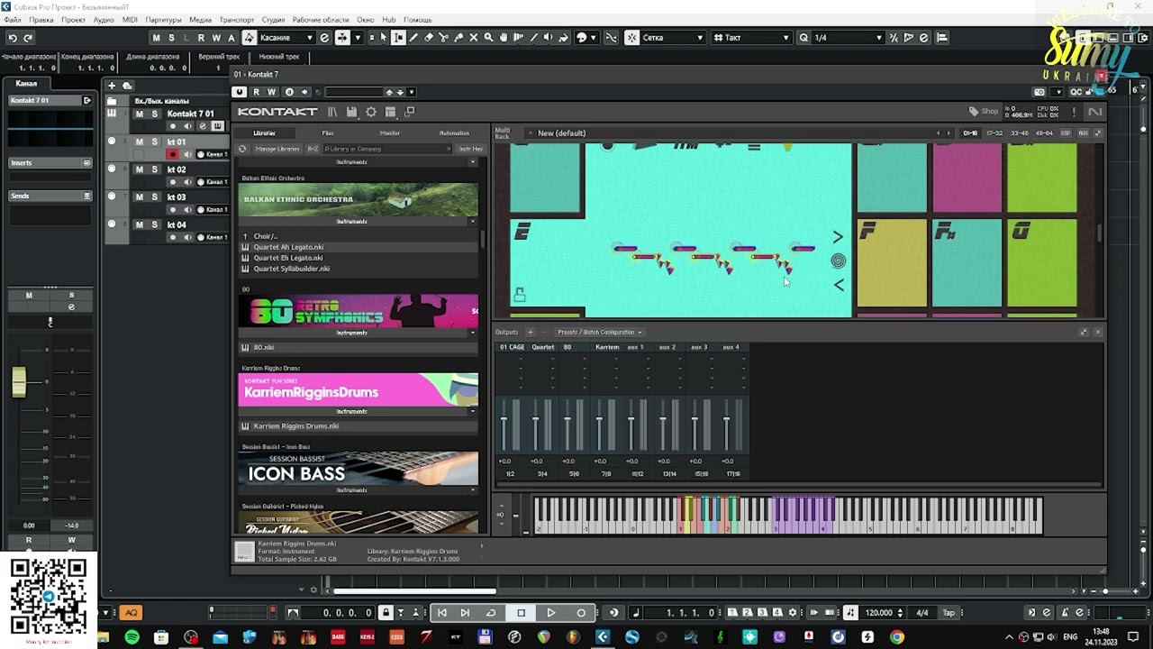Refresh Kontakt libraries list

[x=242, y=149]
